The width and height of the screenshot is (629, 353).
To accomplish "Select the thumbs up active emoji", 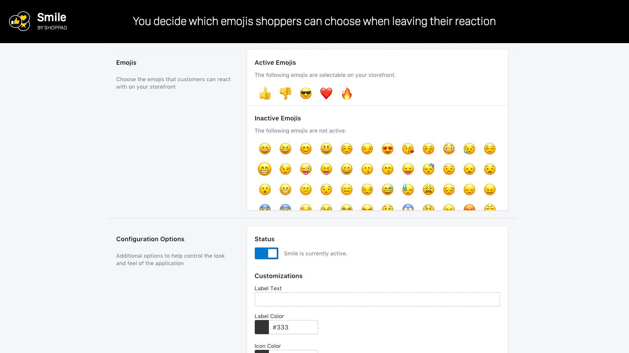I will (x=265, y=93).
